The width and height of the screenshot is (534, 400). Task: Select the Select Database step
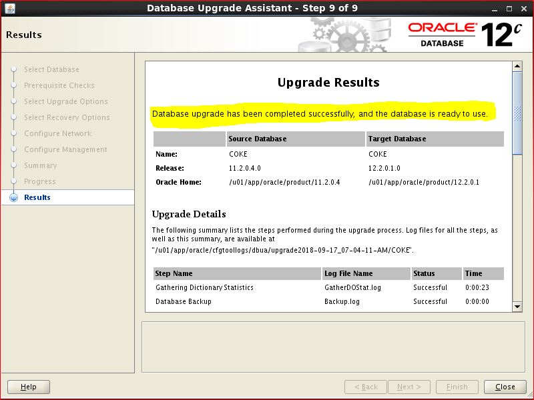point(51,69)
